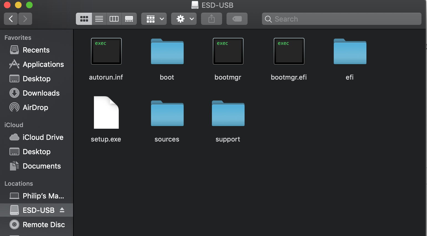Open Documents in the sidebar
This screenshot has width=427, height=236.
point(37,166)
